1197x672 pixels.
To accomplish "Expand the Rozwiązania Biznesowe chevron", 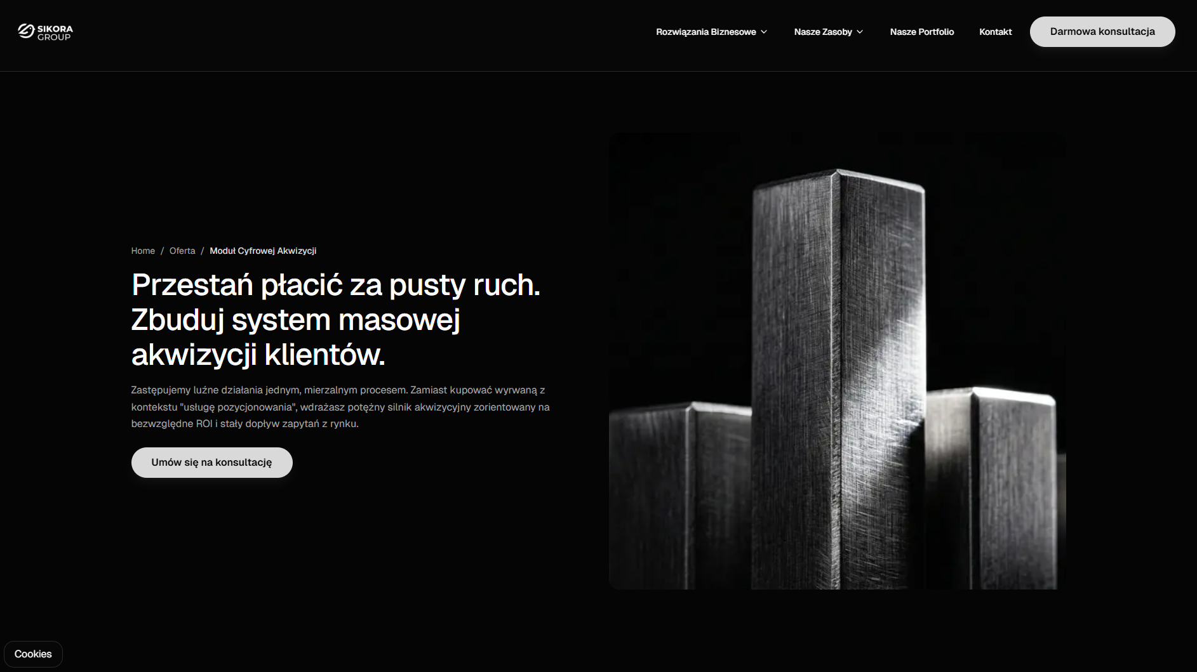I will (764, 32).
